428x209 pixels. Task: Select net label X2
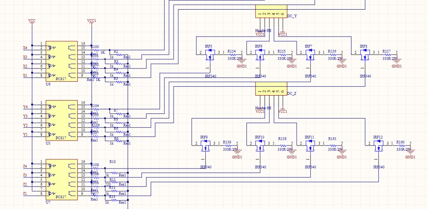[25, 66]
